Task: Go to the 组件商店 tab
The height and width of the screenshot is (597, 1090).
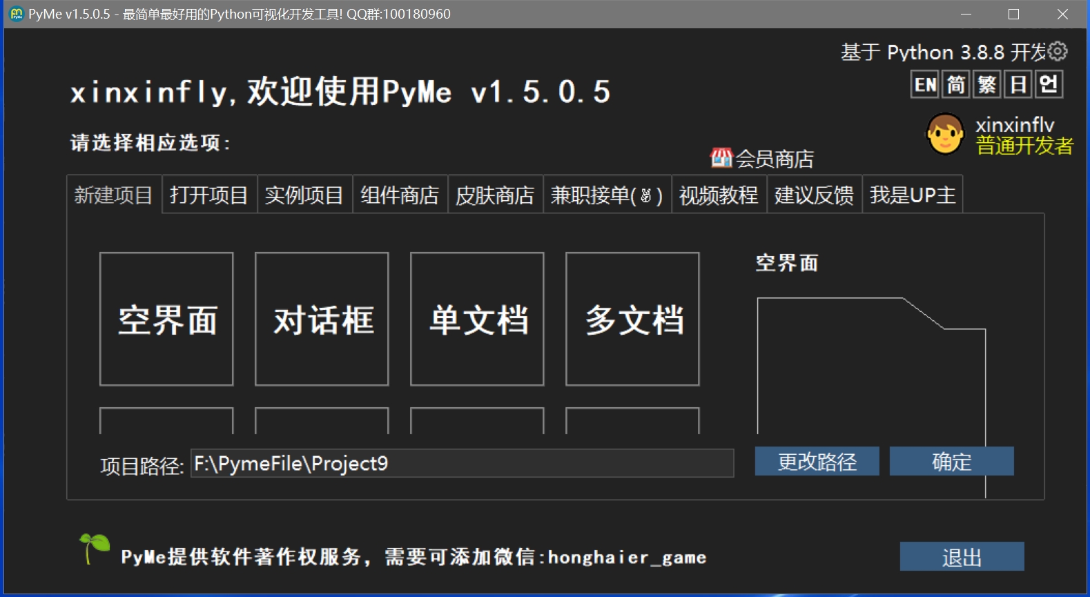Action: [400, 195]
